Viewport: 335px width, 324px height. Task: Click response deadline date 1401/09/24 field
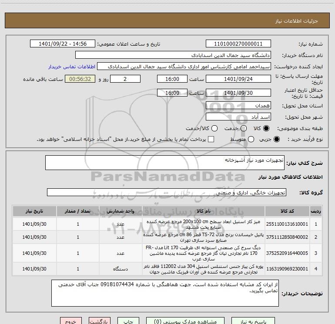(x=238, y=79)
